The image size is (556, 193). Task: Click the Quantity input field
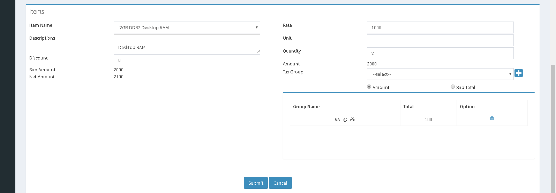(440, 53)
